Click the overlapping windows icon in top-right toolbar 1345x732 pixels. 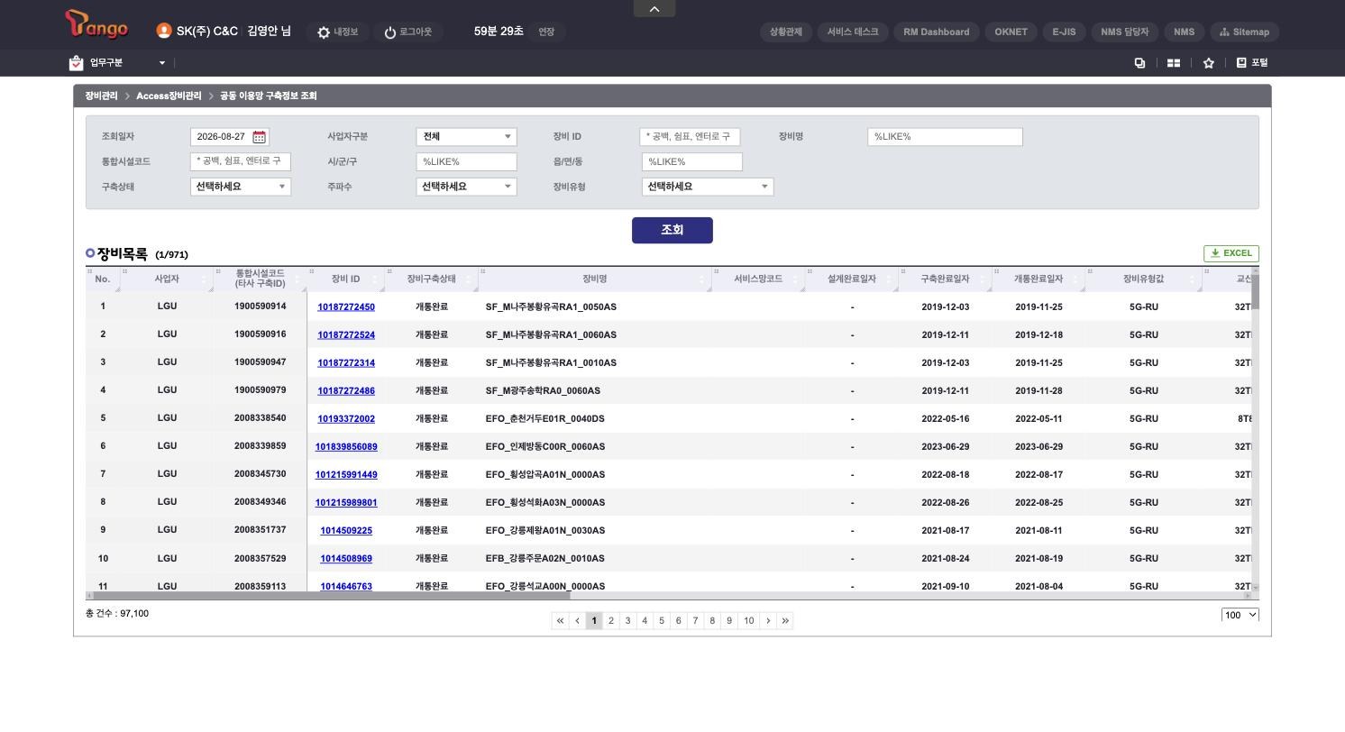(x=1139, y=63)
